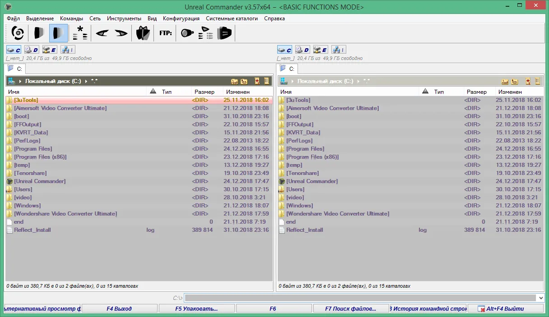
Task: Click the F7 Поиск файлов button
Action: [x=351, y=309]
